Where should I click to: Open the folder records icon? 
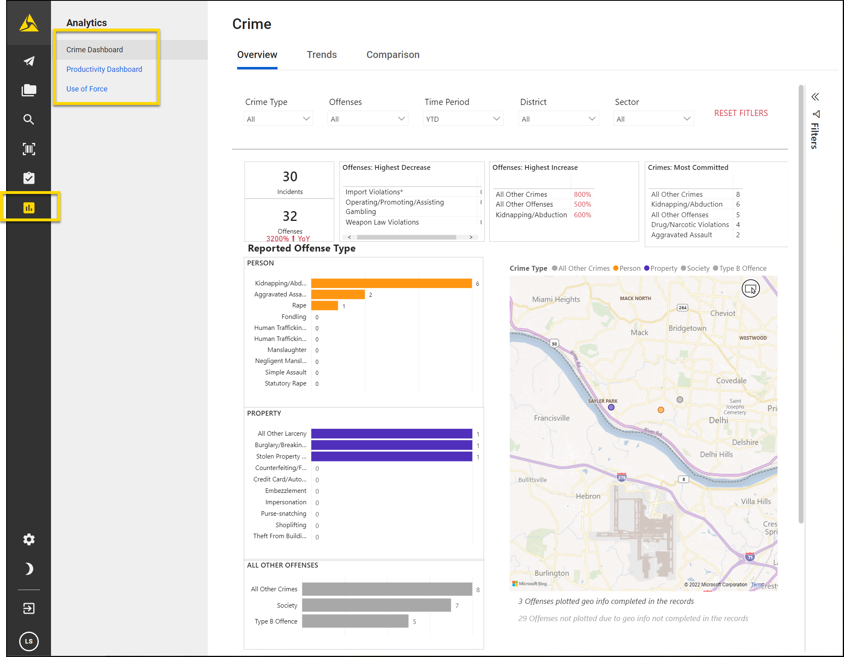click(x=29, y=90)
